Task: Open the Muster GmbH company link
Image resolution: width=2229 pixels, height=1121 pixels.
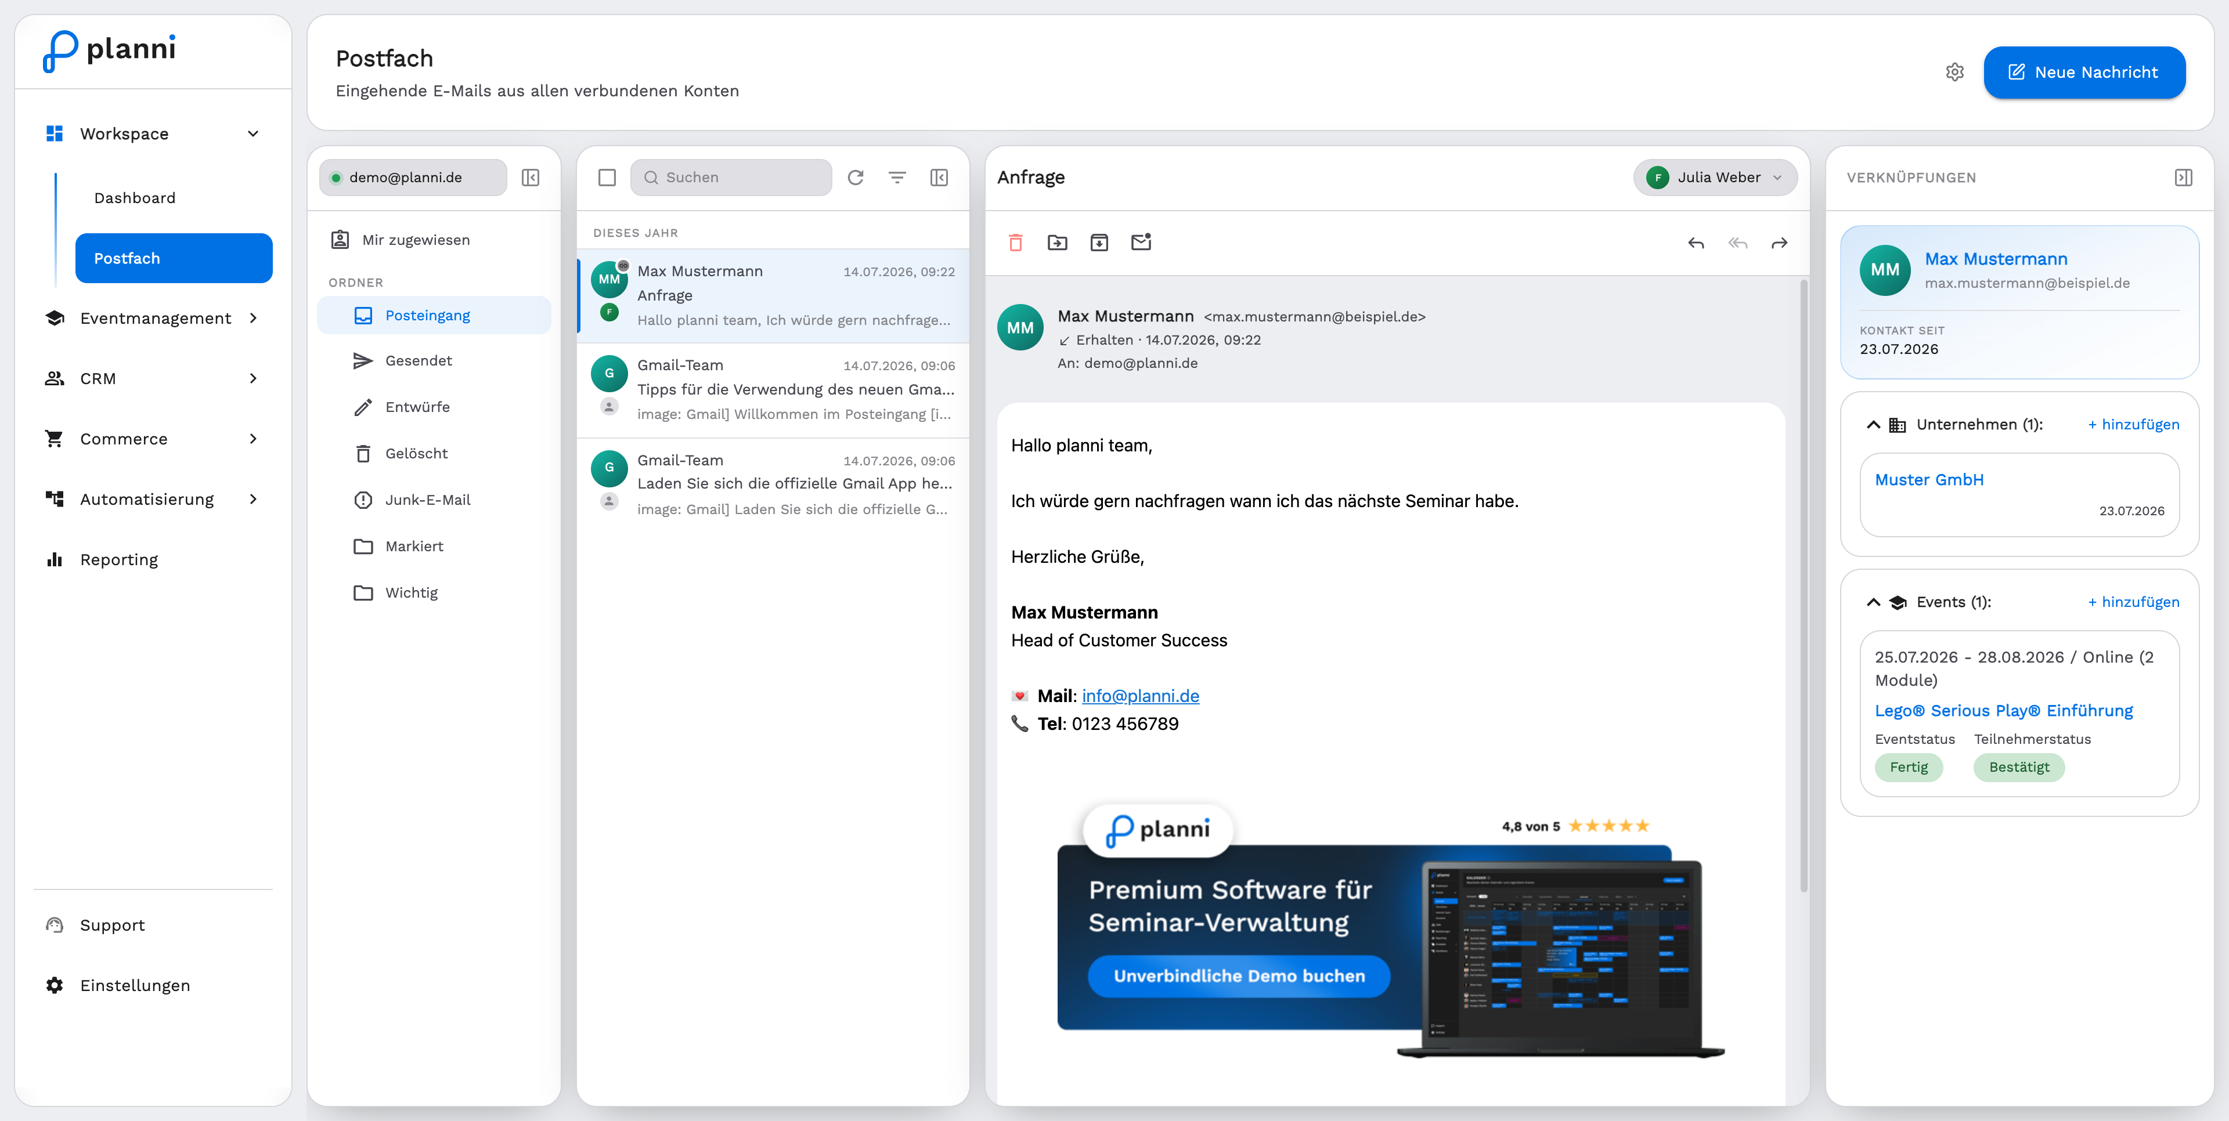Action: pyautogui.click(x=1929, y=480)
